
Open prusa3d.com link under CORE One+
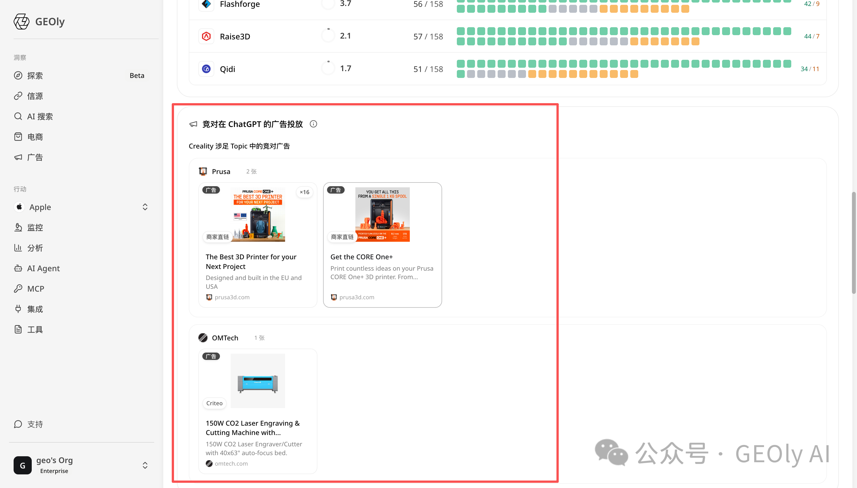point(357,297)
